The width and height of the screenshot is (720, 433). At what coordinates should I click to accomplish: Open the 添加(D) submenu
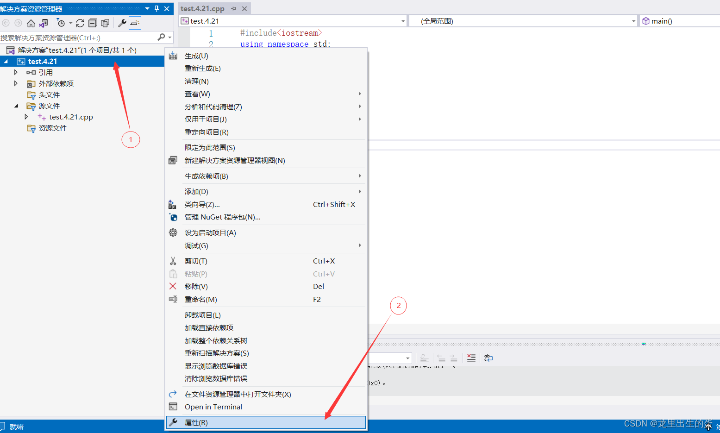click(x=266, y=191)
